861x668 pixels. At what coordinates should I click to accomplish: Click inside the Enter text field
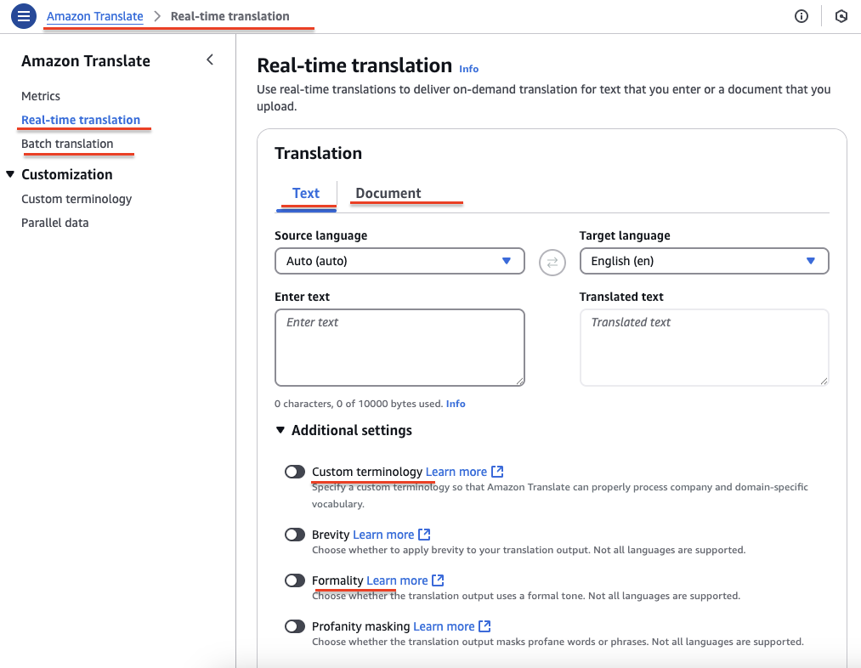coord(399,347)
